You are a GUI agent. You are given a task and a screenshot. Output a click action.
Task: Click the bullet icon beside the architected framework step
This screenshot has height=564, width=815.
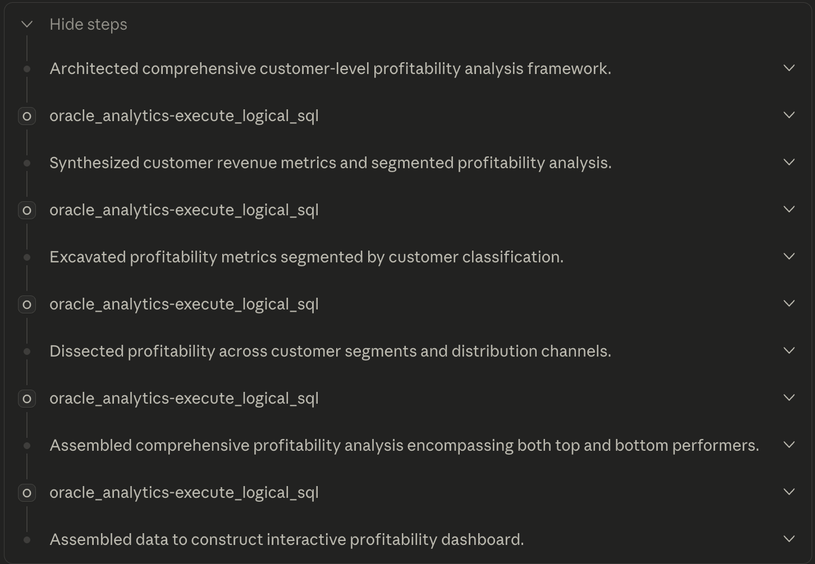[x=26, y=68]
